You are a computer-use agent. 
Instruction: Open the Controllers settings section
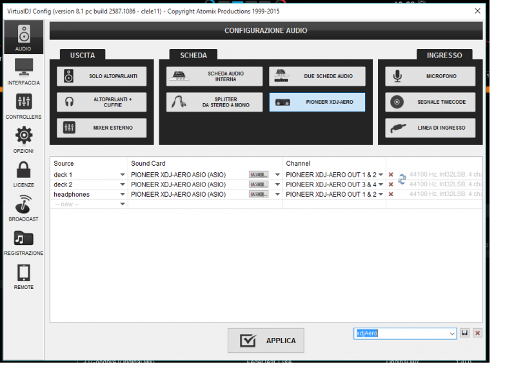point(23,106)
